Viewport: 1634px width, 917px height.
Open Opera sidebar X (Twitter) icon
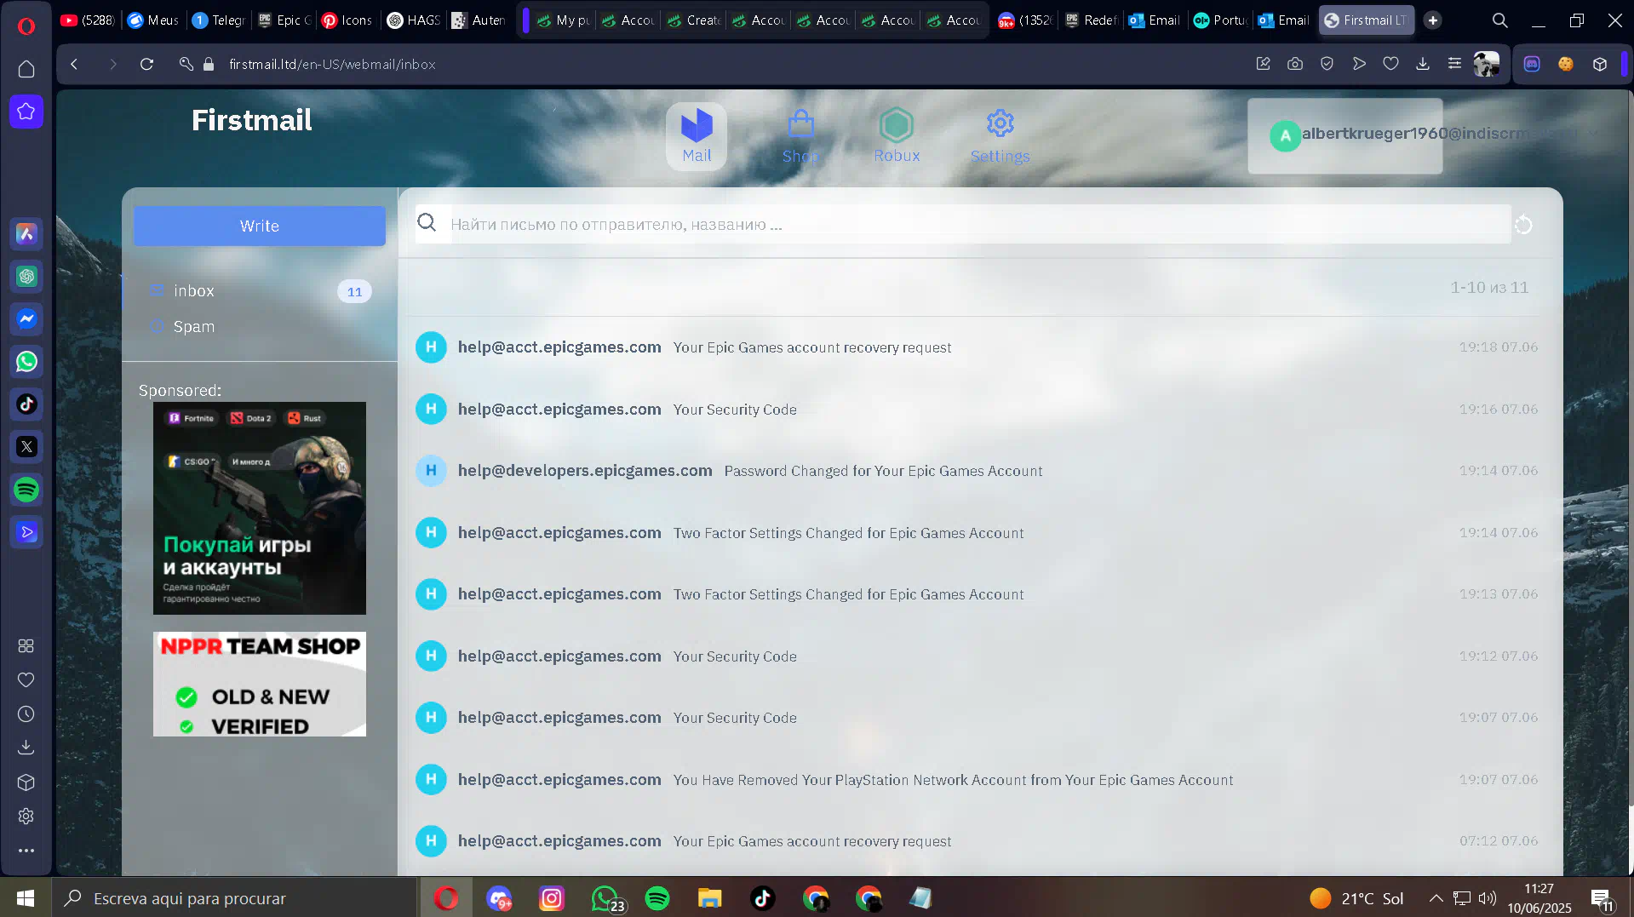point(26,447)
